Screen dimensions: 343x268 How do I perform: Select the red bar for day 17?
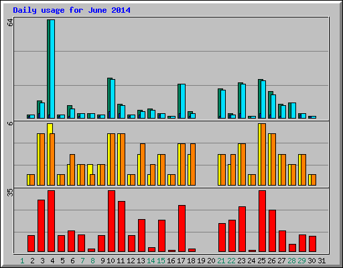182,228
